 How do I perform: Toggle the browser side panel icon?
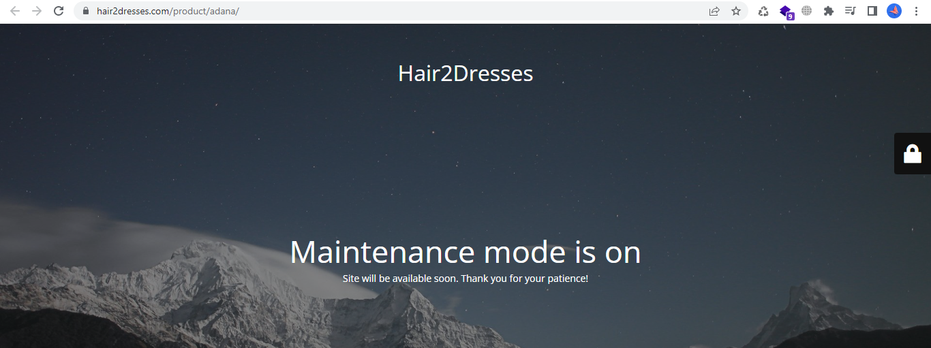point(872,11)
